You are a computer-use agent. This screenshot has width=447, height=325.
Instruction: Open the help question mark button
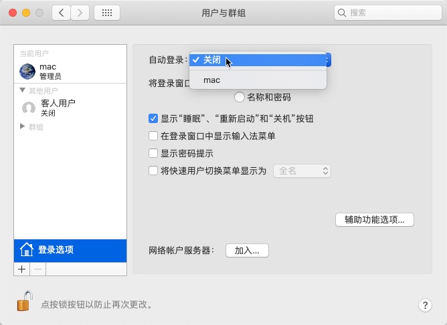[x=425, y=306]
